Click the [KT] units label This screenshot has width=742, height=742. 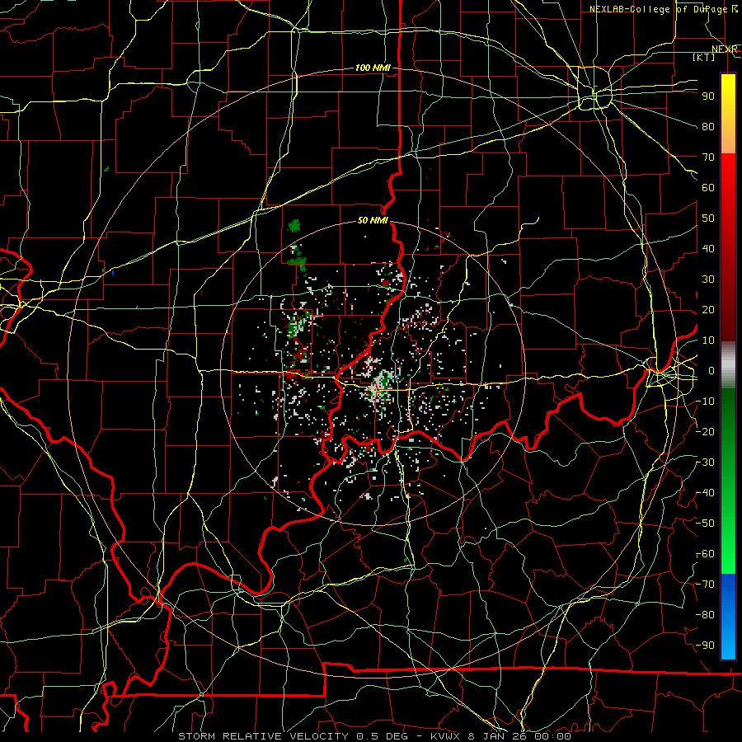(703, 57)
